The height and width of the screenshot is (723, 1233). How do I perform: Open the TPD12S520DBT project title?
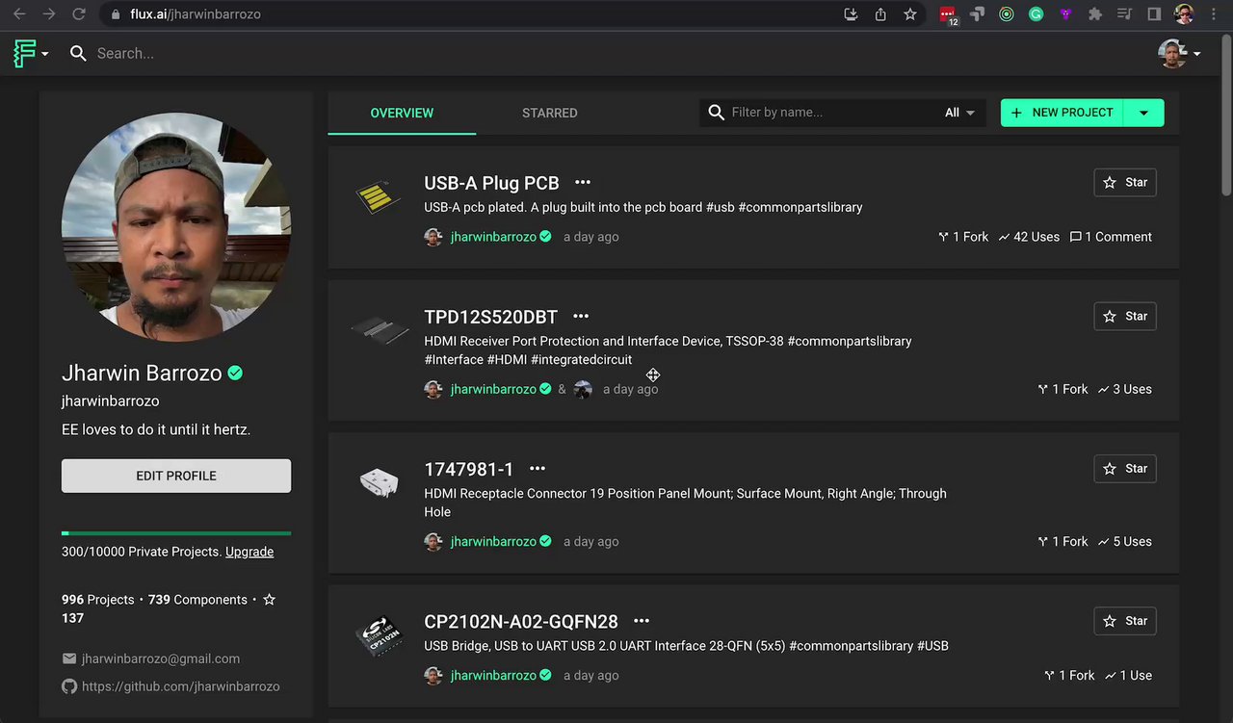pyautogui.click(x=491, y=317)
